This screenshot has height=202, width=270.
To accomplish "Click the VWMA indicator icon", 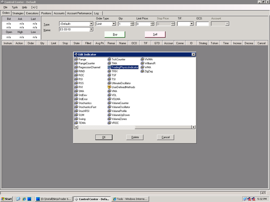I will pyautogui.click(x=142, y=59).
